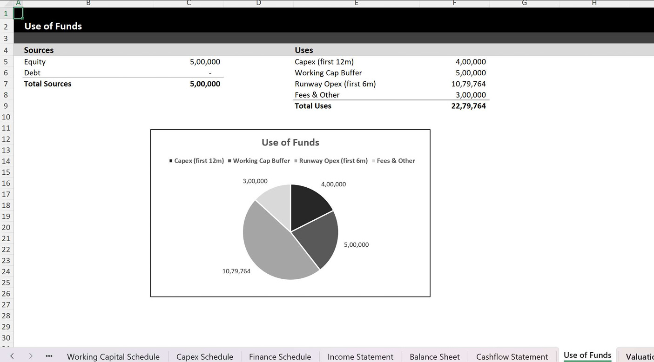654x362 pixels.
Task: Click the Select All corner button
Action: [x=7, y=3]
